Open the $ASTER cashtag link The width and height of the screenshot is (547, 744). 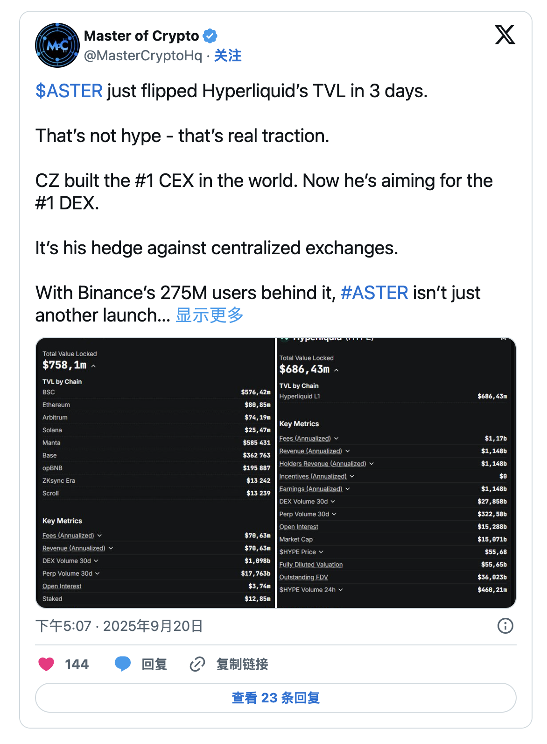(69, 91)
